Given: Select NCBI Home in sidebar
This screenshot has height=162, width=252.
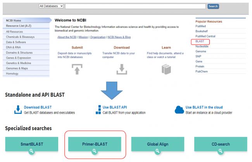Looking at the screenshot, I should (x=26, y=21).
